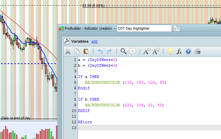The height and width of the screenshot is (139, 221).
Task: Click empty highlighted line 13 in editor
Action: pyautogui.click(x=149, y=128)
